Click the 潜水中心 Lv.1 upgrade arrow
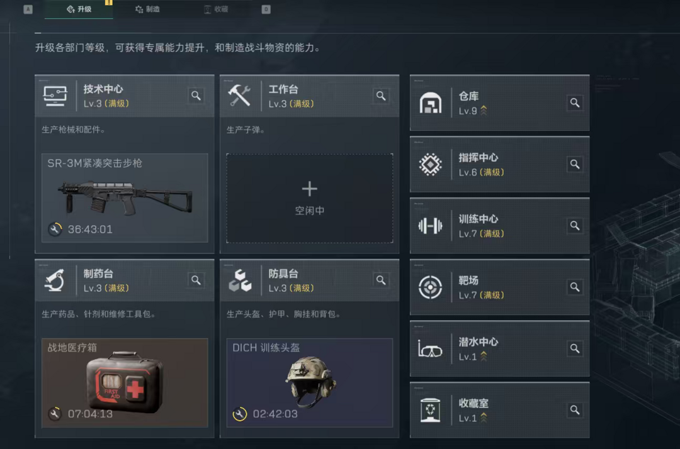This screenshot has height=449, width=680. pyautogui.click(x=484, y=357)
